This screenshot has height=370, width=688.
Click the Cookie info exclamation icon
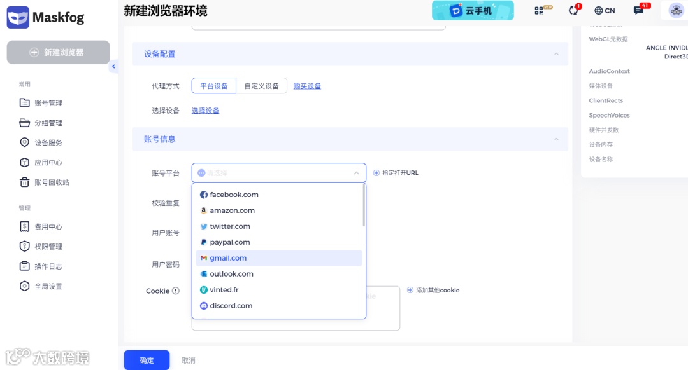176,291
